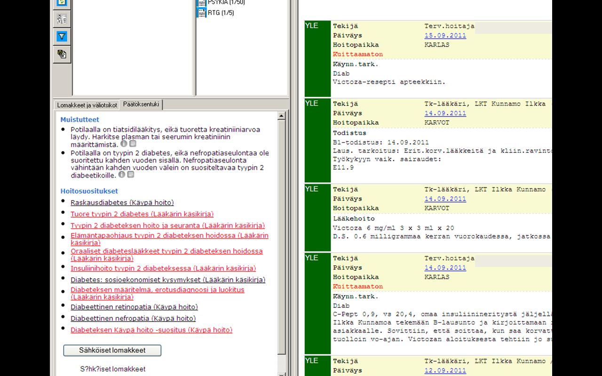Image resolution: width=602 pixels, height=376 pixels.
Task: Click the 'Lääkehoito' entry heading
Action: pyautogui.click(x=354, y=219)
